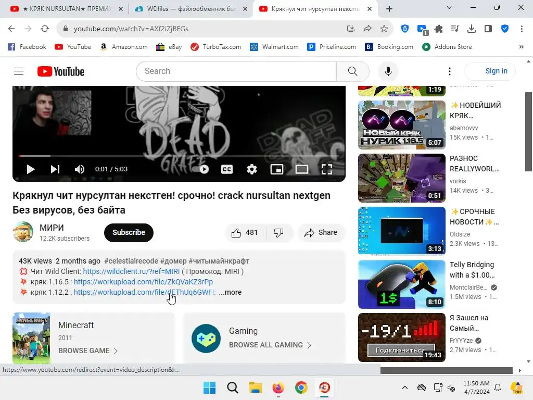Go to the YouTube home logo
533x400 pixels.
pyautogui.click(x=61, y=71)
